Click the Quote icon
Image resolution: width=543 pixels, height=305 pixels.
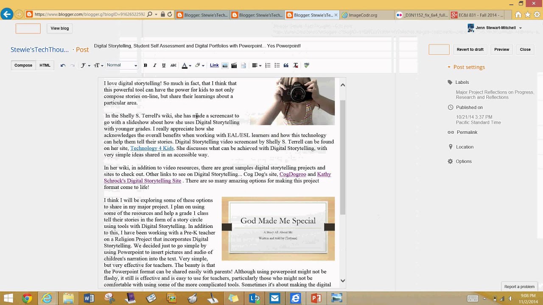[286, 65]
